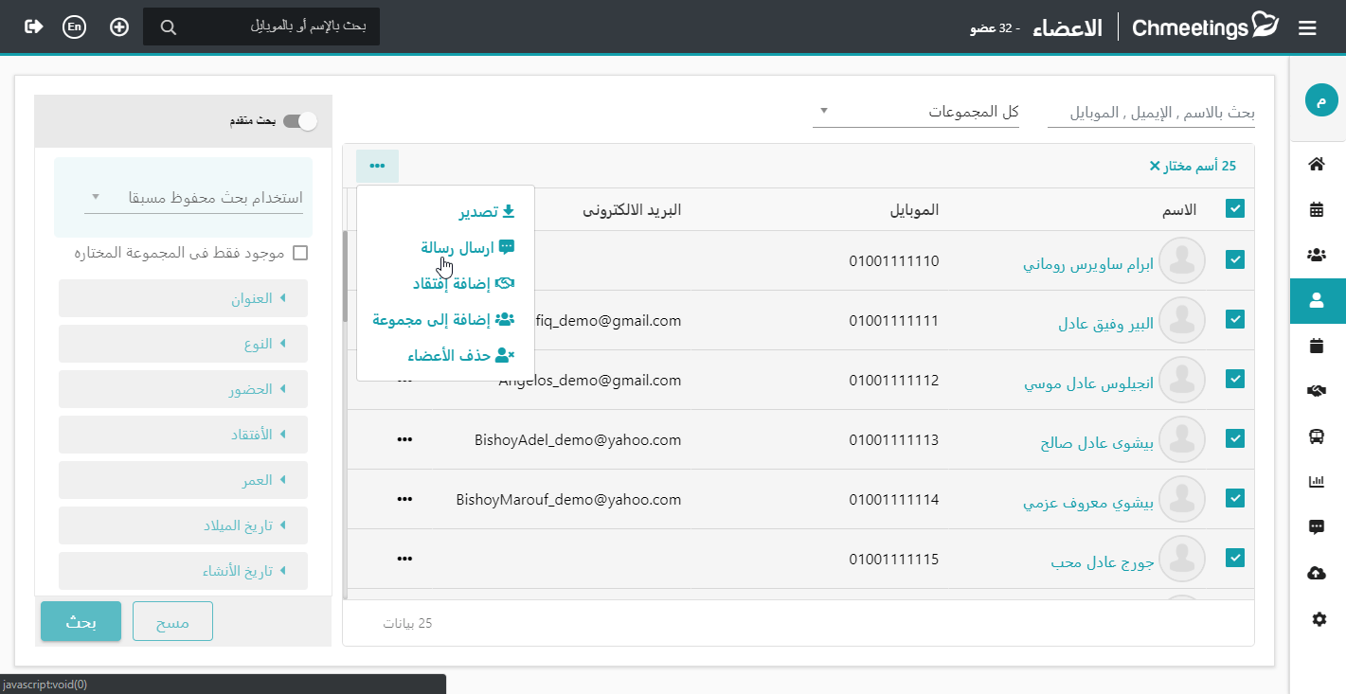The height and width of the screenshot is (694, 1346).
Task: Choose إضافة إلى مجموعة from the menu
Action: click(443, 319)
